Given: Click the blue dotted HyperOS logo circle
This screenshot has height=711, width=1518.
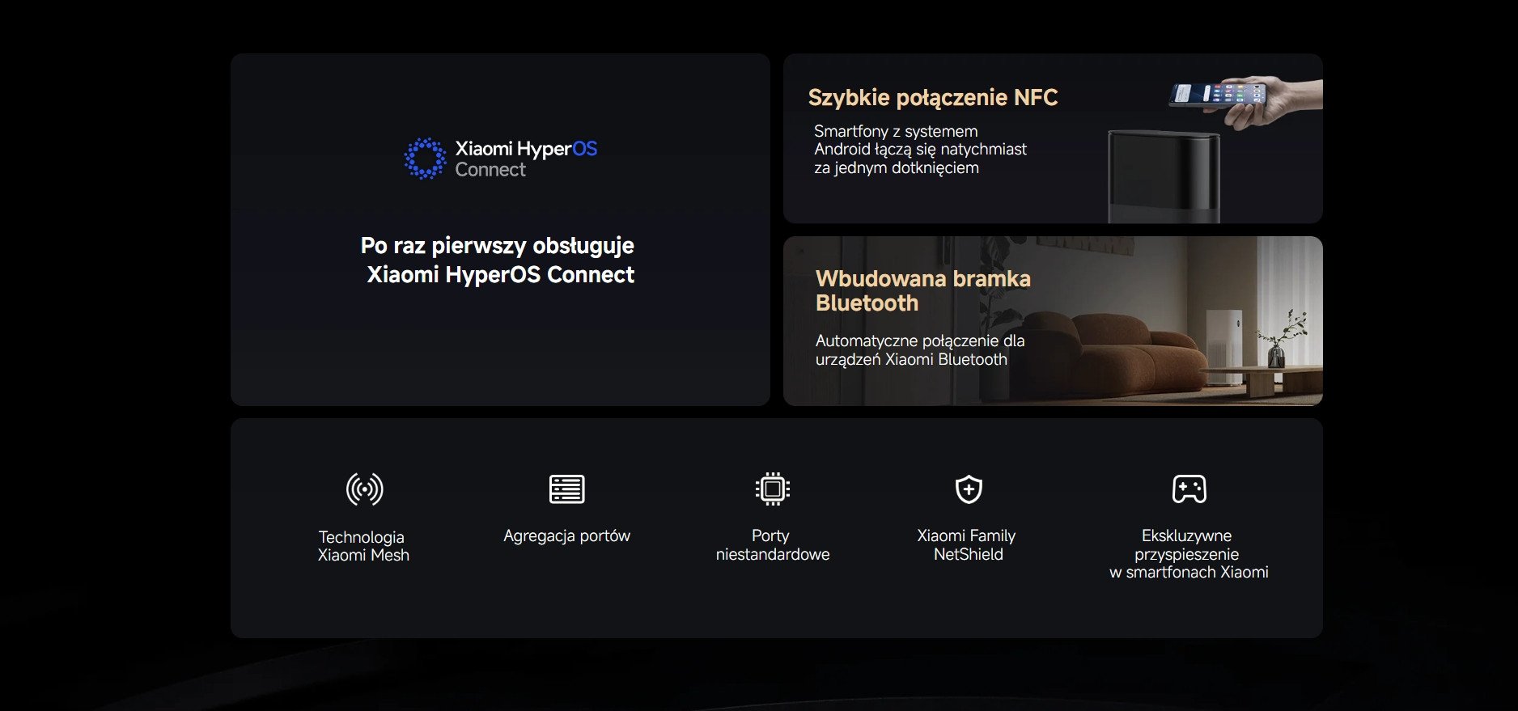Looking at the screenshot, I should coord(425,159).
